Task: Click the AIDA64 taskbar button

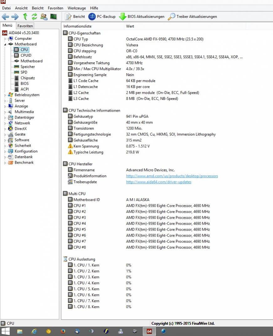Action: click(x=149, y=331)
